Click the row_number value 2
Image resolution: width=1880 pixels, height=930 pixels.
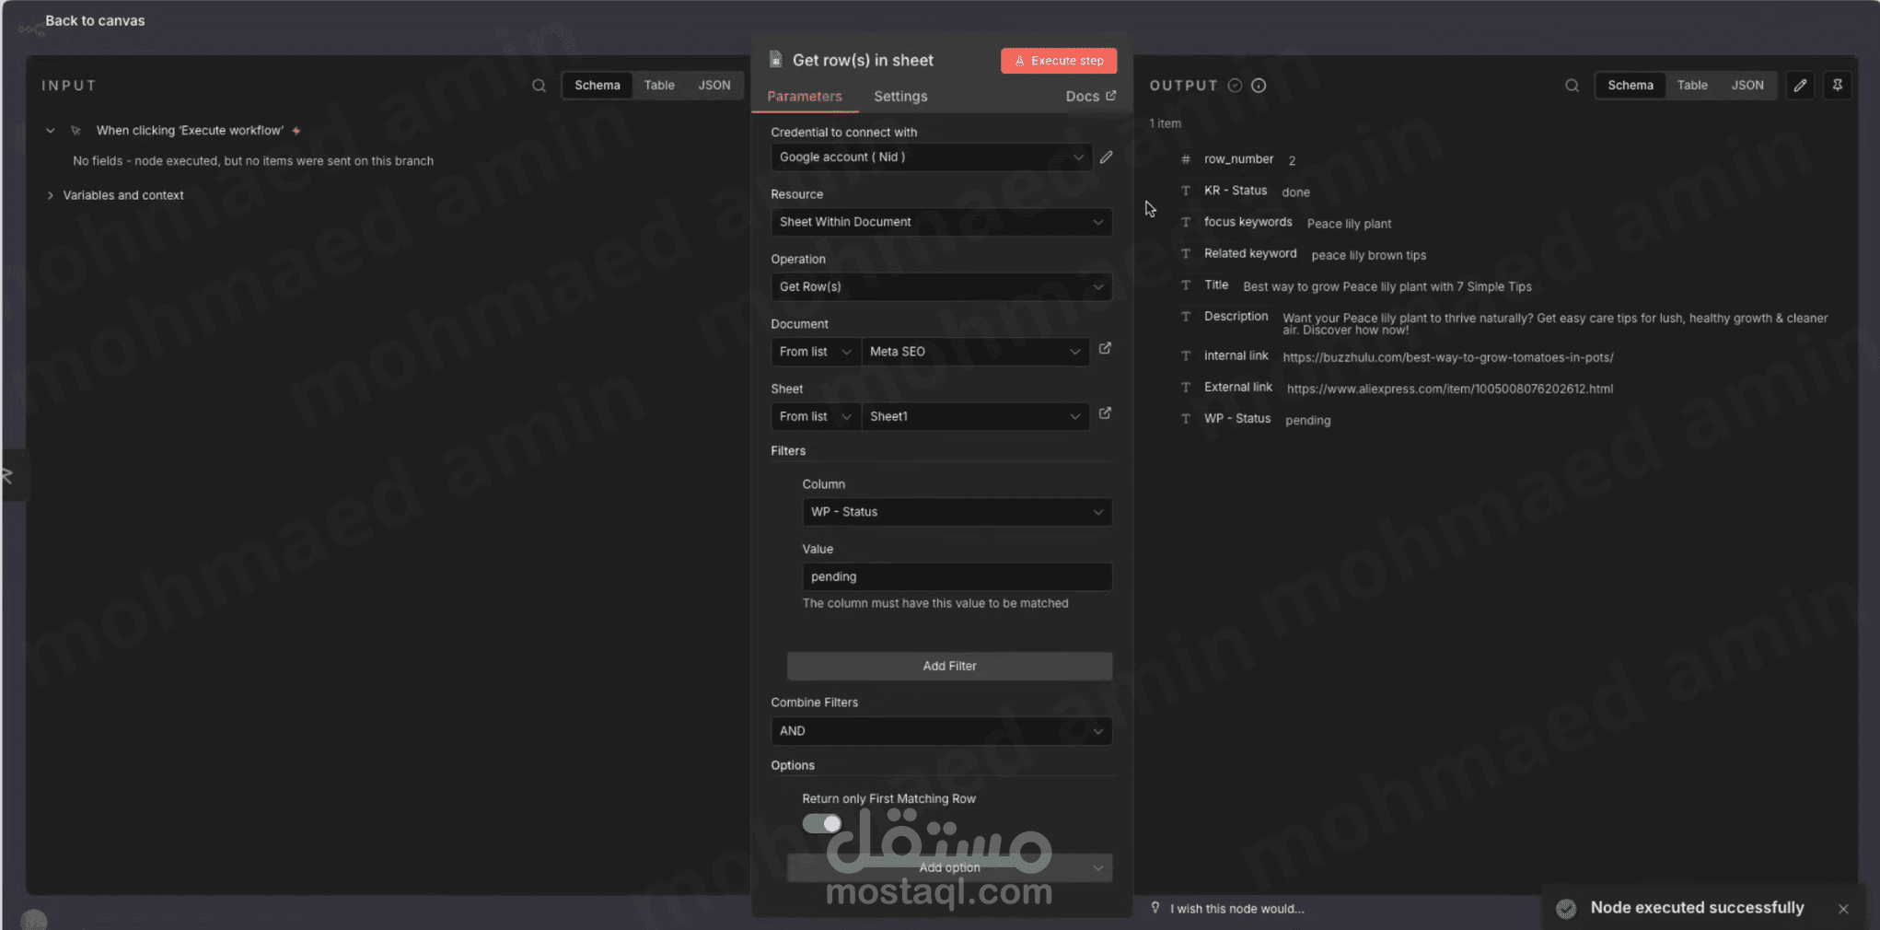1292,160
